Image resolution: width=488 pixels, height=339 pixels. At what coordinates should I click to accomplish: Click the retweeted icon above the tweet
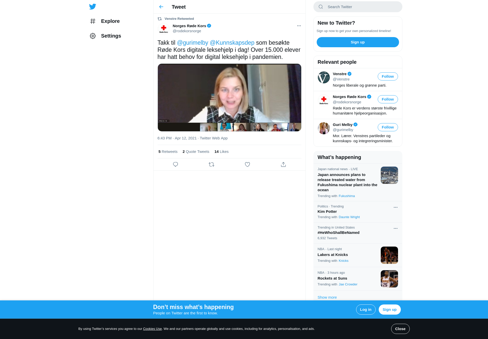160,19
